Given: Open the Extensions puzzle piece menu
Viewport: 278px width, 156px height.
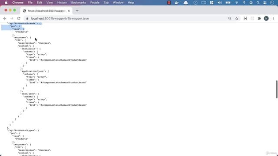Looking at the screenshot, I should [259, 18].
